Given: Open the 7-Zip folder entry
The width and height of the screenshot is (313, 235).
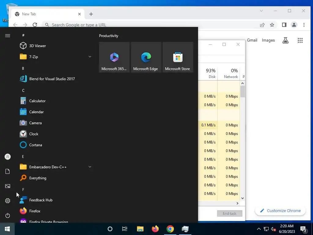Looking at the screenshot, I should pos(56,57).
